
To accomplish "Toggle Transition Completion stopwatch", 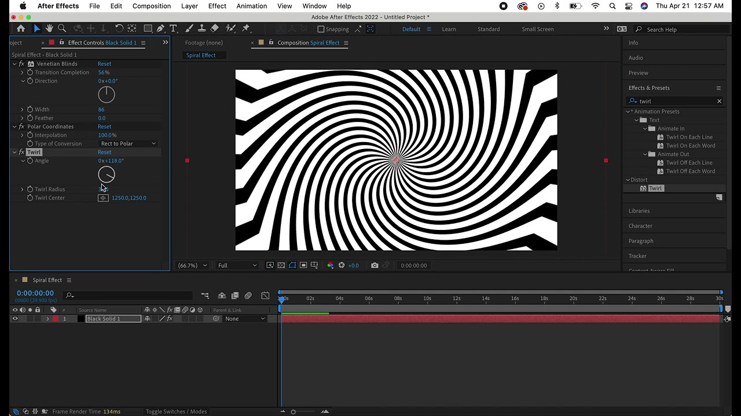I will pos(30,72).
